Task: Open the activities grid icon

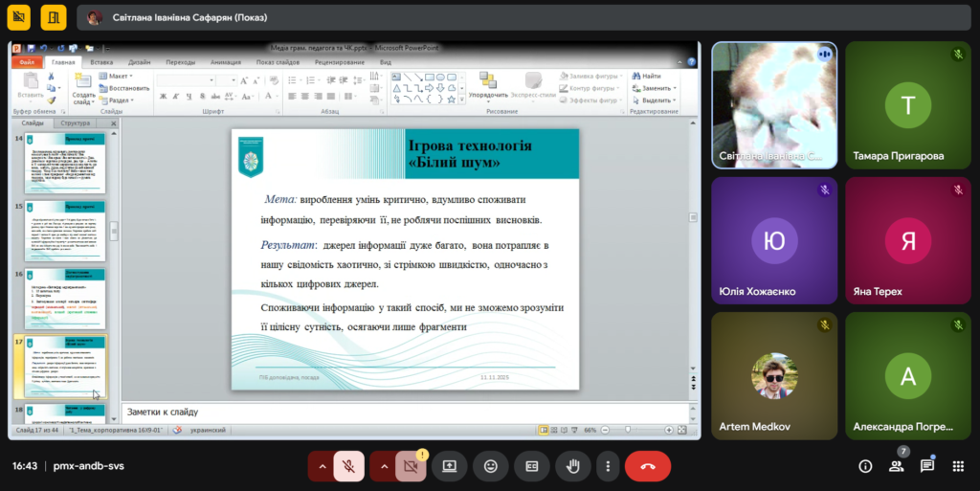Action: [x=957, y=466]
